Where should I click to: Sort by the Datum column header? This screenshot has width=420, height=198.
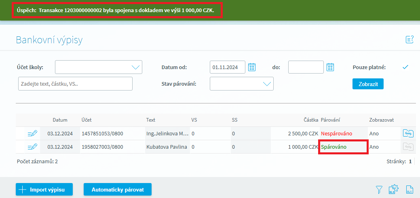click(60, 120)
